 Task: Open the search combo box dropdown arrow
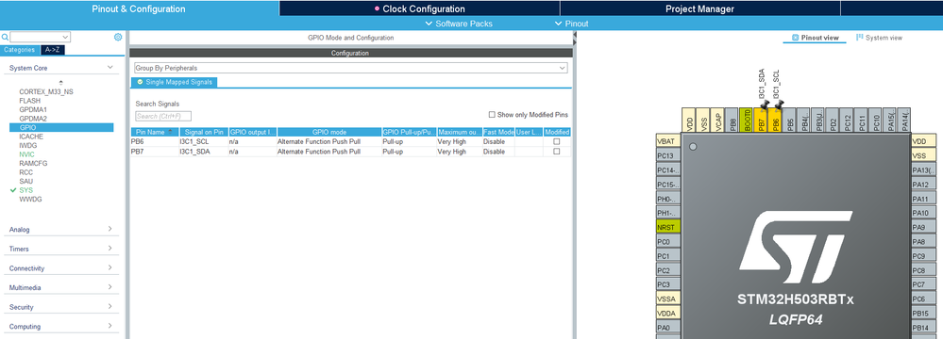point(65,38)
